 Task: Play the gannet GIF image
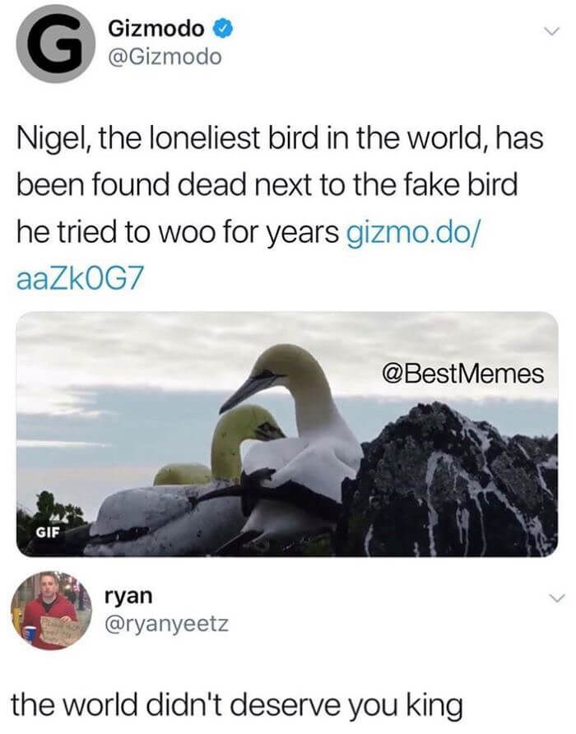click(287, 434)
